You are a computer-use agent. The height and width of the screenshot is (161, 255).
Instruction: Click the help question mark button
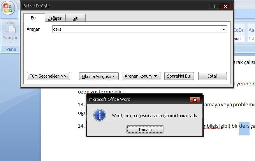coord(214,6)
